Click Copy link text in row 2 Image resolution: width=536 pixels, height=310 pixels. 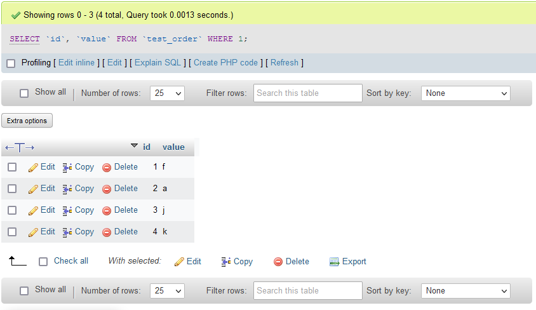pos(84,189)
